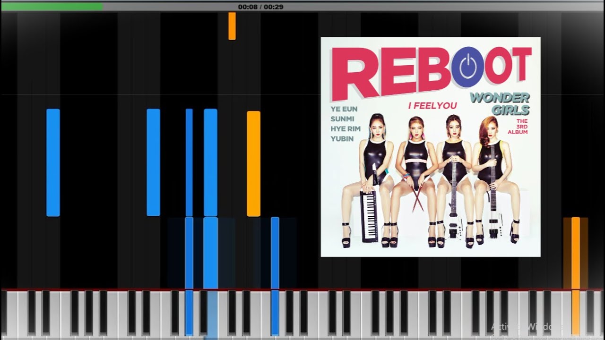Viewport: 605px width, 340px height.
Task: Click the short orange falling note at the top
Action: (232, 26)
